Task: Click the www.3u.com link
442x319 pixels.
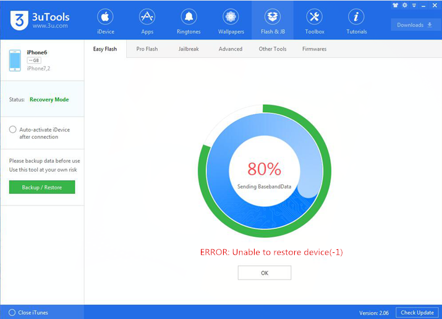Action: pos(50,26)
